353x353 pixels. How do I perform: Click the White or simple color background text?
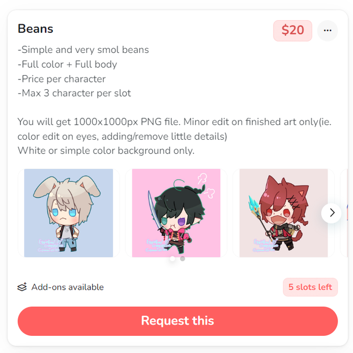coord(106,151)
